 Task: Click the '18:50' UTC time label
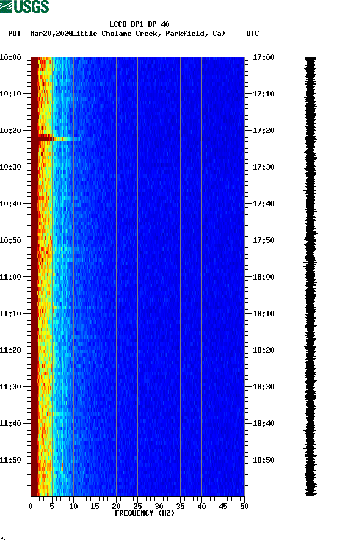[x=263, y=460]
